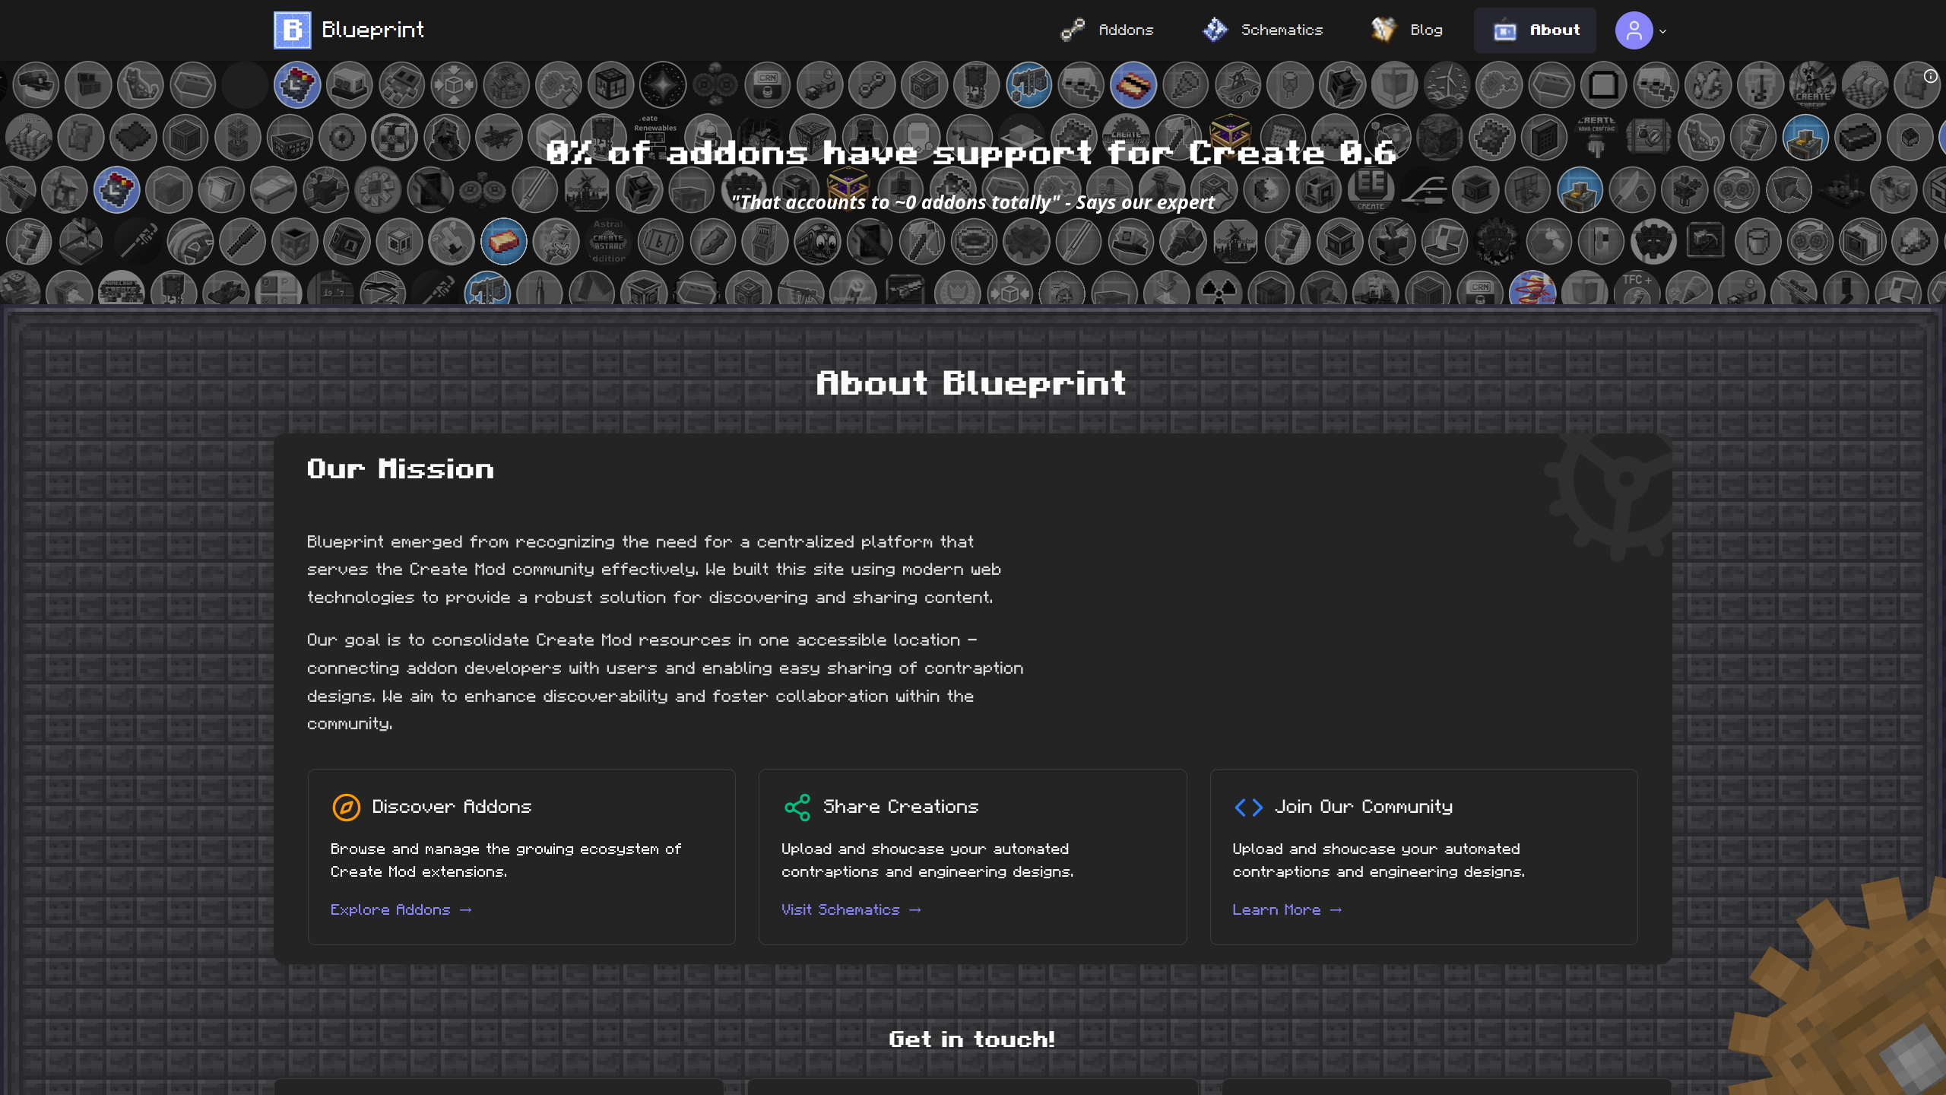Click the bed addon icon
The height and width of the screenshot is (1095, 1946).
coord(273,189)
